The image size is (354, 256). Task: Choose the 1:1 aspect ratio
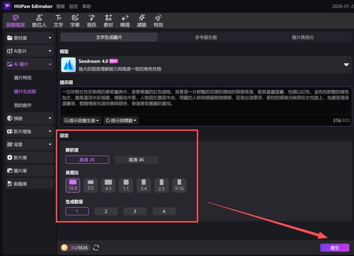126,185
